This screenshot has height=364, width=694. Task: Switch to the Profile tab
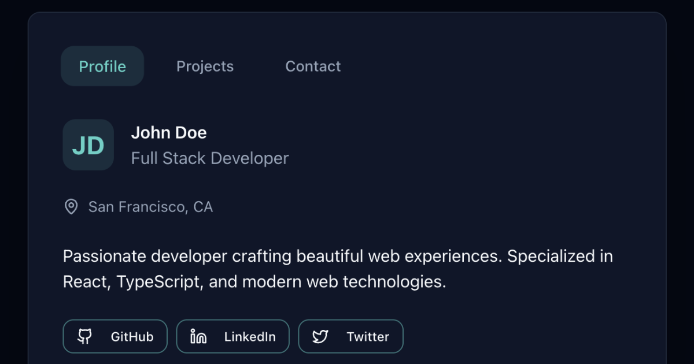(x=102, y=66)
